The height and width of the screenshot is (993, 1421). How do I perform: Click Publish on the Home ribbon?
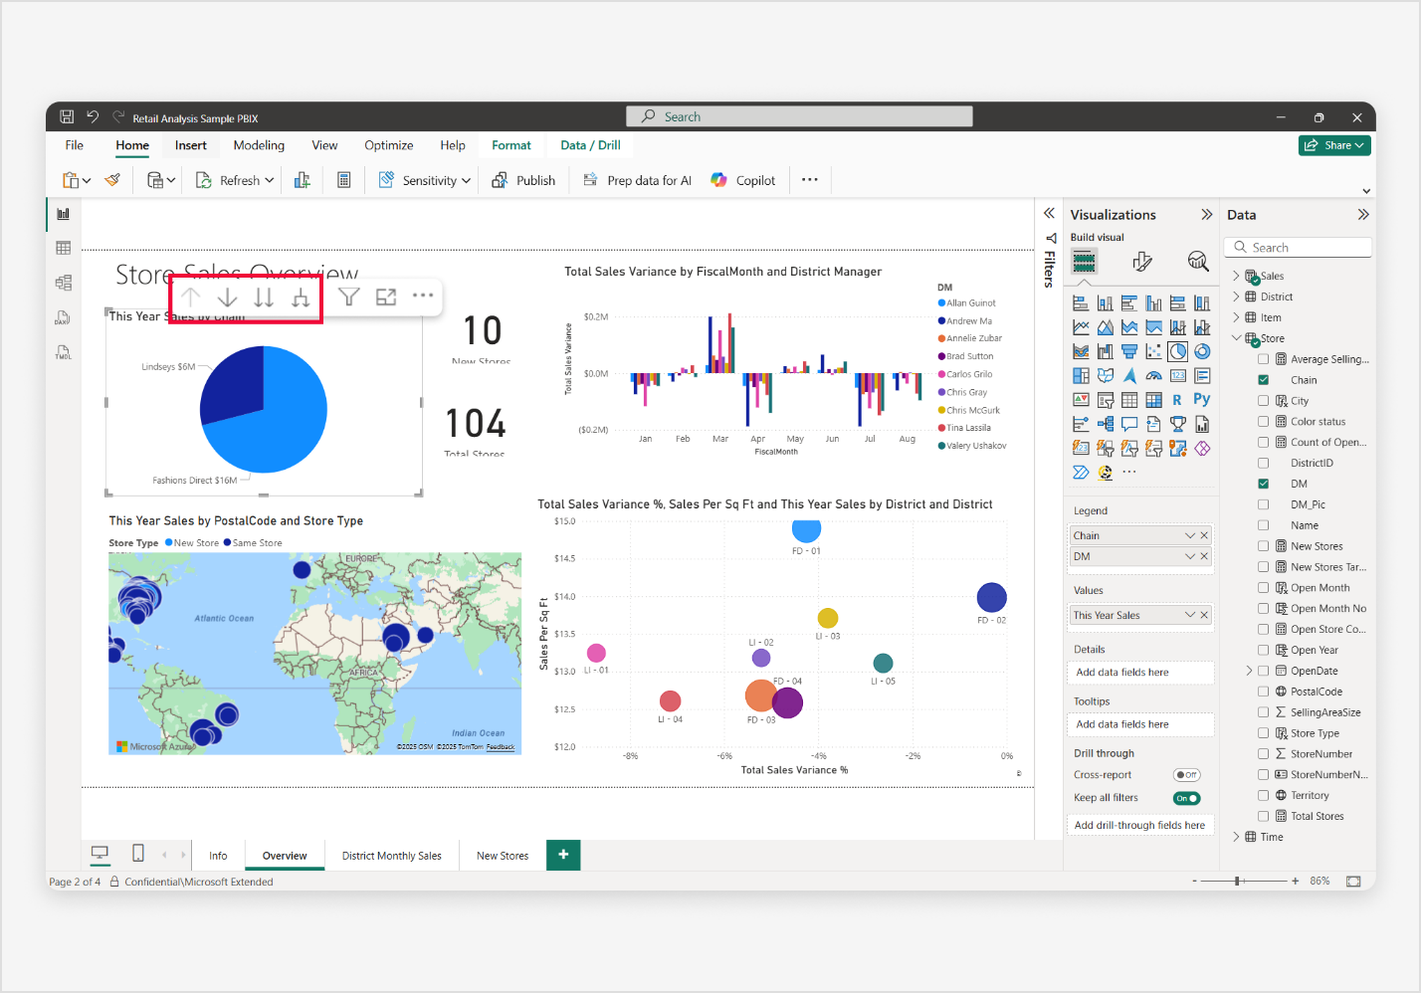(x=524, y=180)
